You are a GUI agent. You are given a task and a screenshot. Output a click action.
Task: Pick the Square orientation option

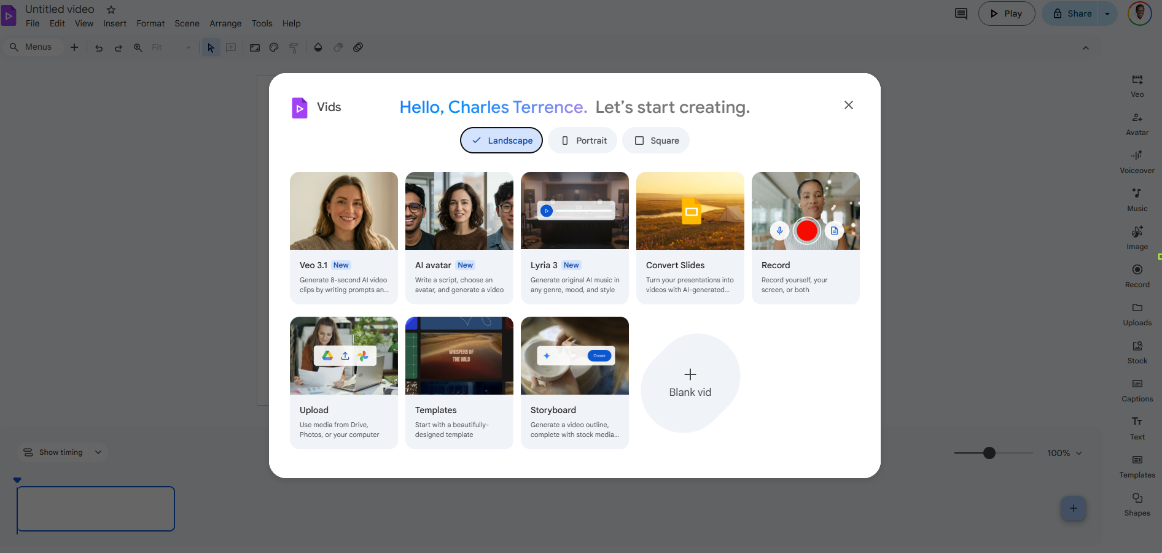pyautogui.click(x=656, y=141)
